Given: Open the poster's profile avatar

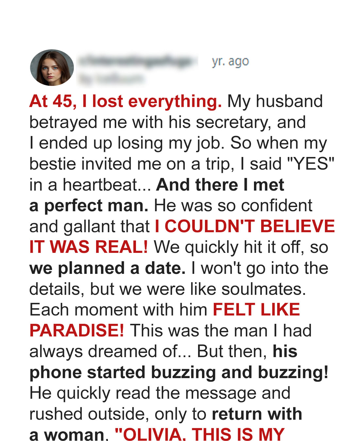Looking at the screenshot, I should tap(52, 68).
